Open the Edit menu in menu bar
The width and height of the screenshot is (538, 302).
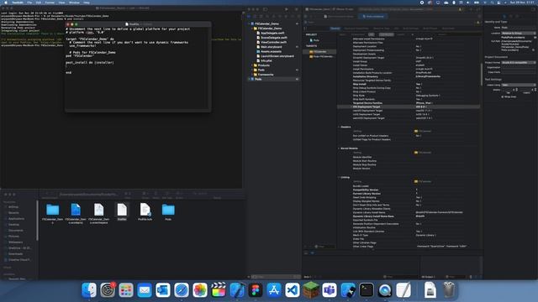pyautogui.click(x=39, y=3)
